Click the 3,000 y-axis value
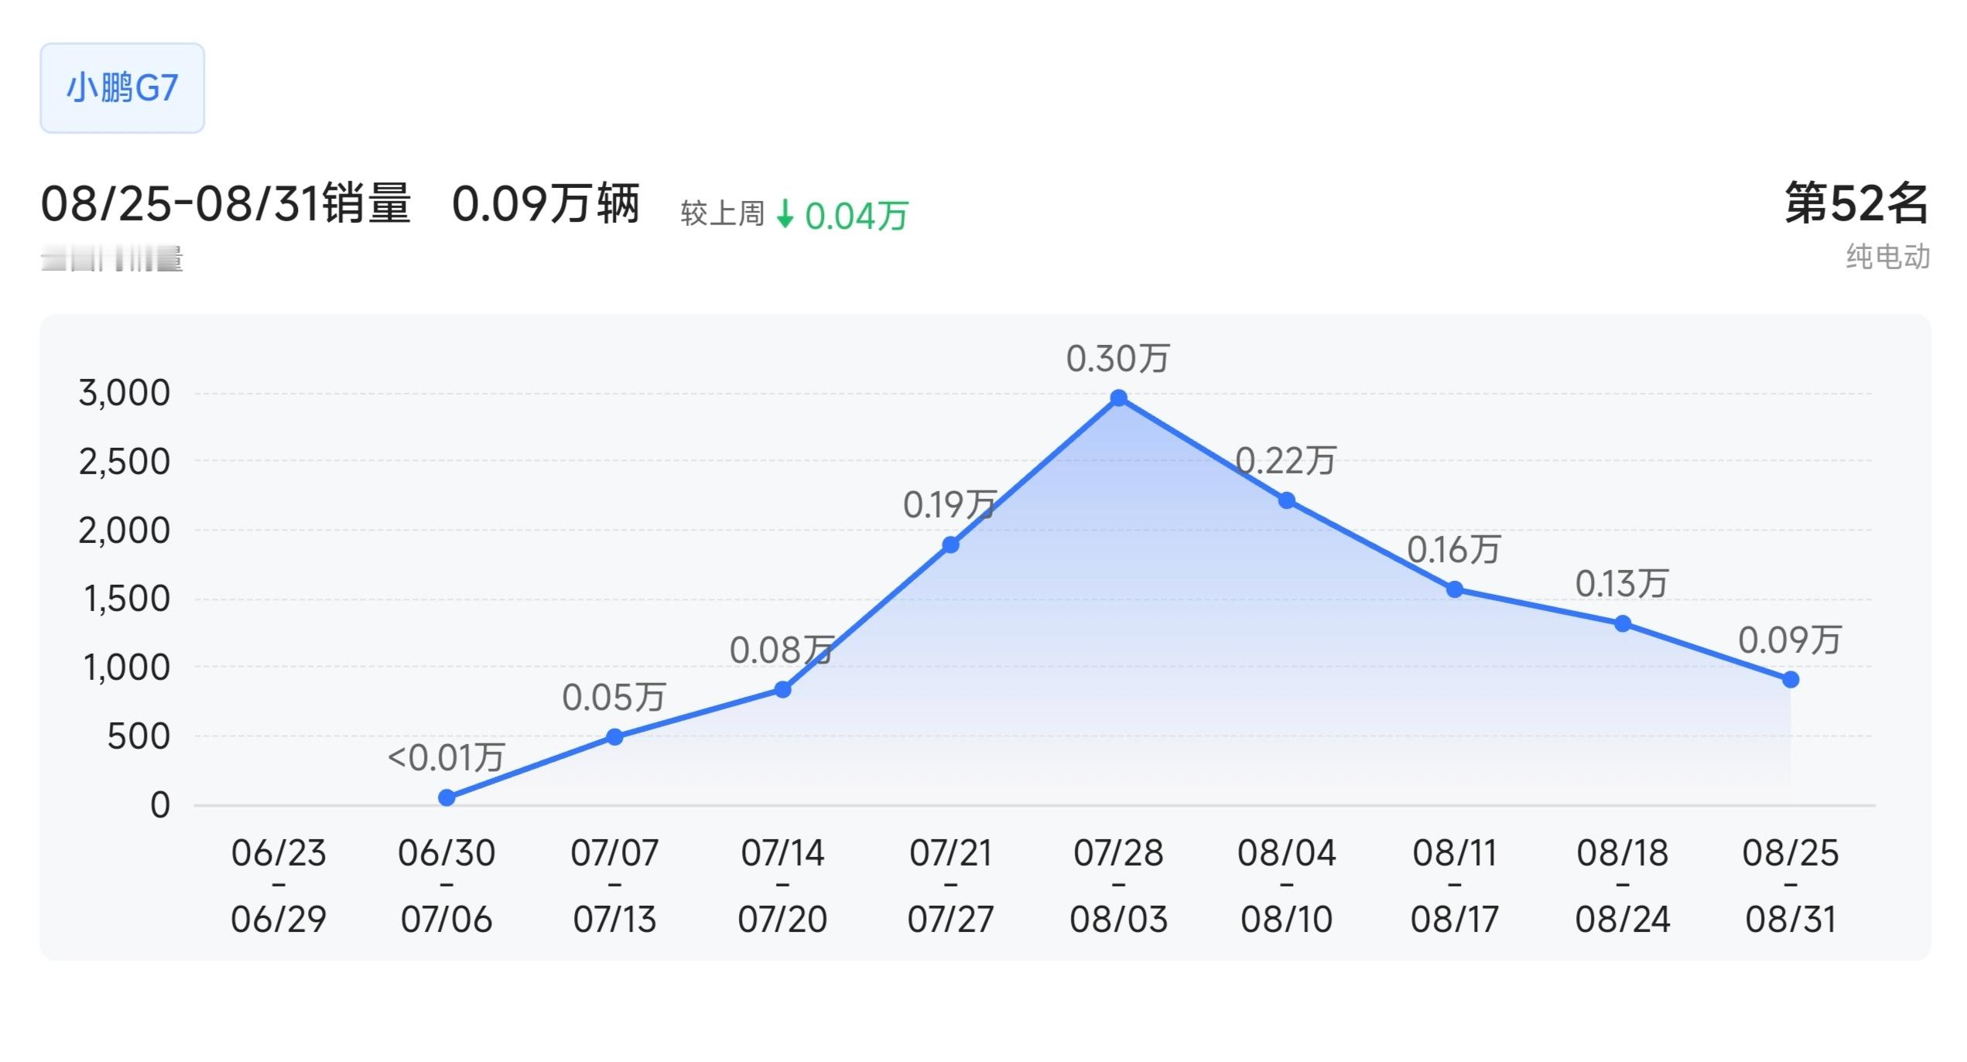 click(124, 394)
